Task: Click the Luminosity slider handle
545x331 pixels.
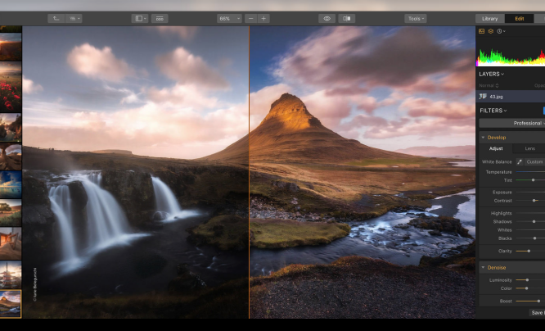Action: click(x=527, y=280)
